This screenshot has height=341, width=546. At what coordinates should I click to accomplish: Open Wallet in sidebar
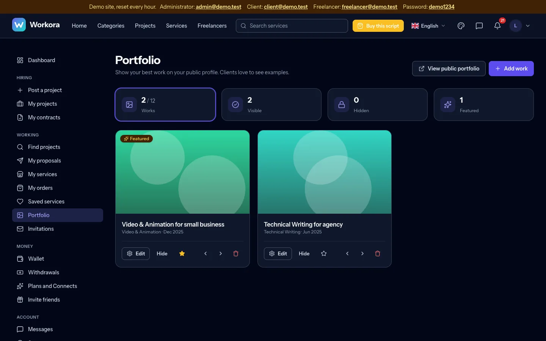pyautogui.click(x=58, y=259)
